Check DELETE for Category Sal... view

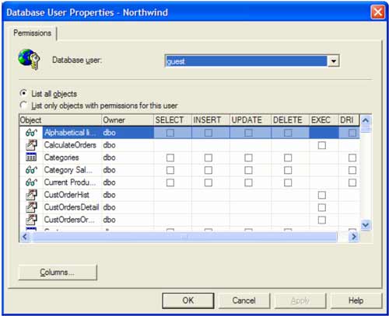[x=288, y=170]
